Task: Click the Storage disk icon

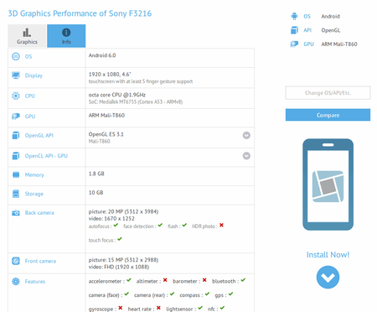Action: pyautogui.click(x=16, y=194)
